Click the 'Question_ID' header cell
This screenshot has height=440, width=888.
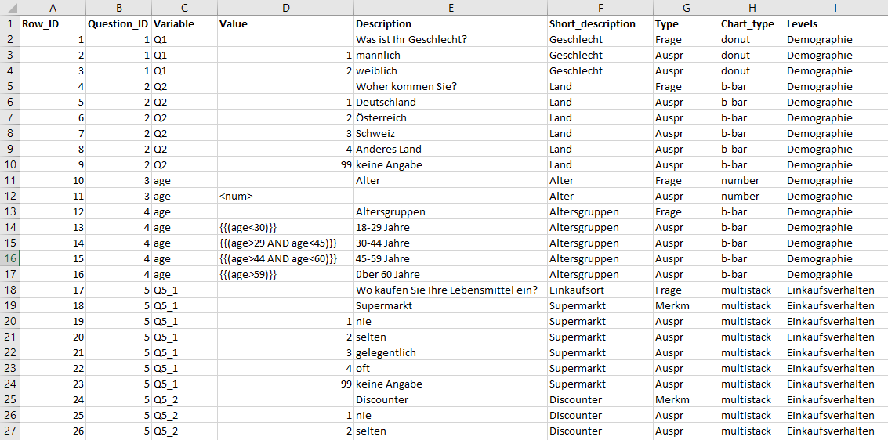click(118, 24)
